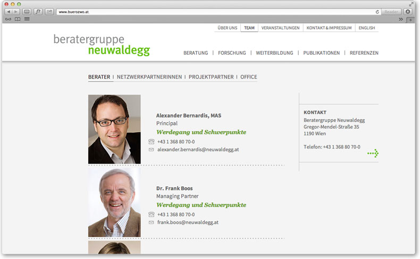Expand the bookmarks bar overflow chevron

click(x=401, y=19)
